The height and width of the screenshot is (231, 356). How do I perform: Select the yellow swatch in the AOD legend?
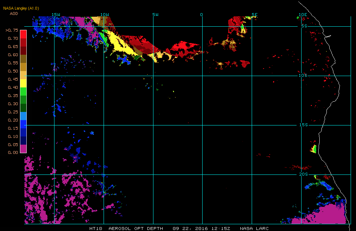[23, 83]
